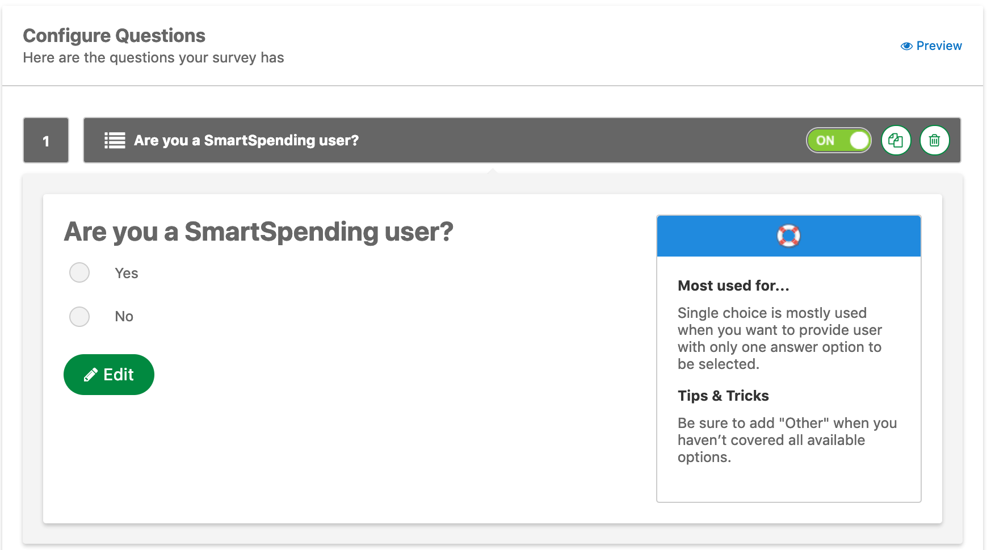The height and width of the screenshot is (550, 991).
Task: Click the 'Single choice is mostly used' description
Action: click(x=780, y=338)
